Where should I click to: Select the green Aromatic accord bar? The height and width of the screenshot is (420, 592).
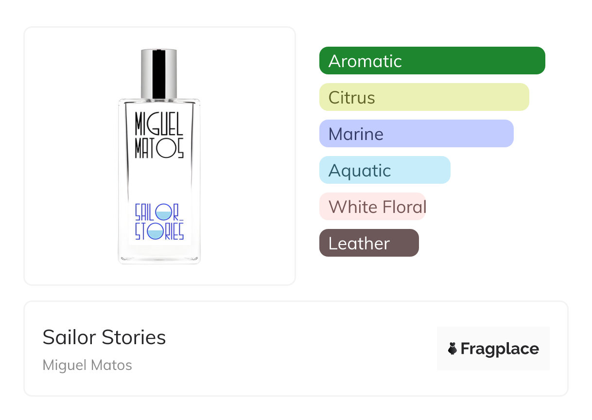(432, 61)
